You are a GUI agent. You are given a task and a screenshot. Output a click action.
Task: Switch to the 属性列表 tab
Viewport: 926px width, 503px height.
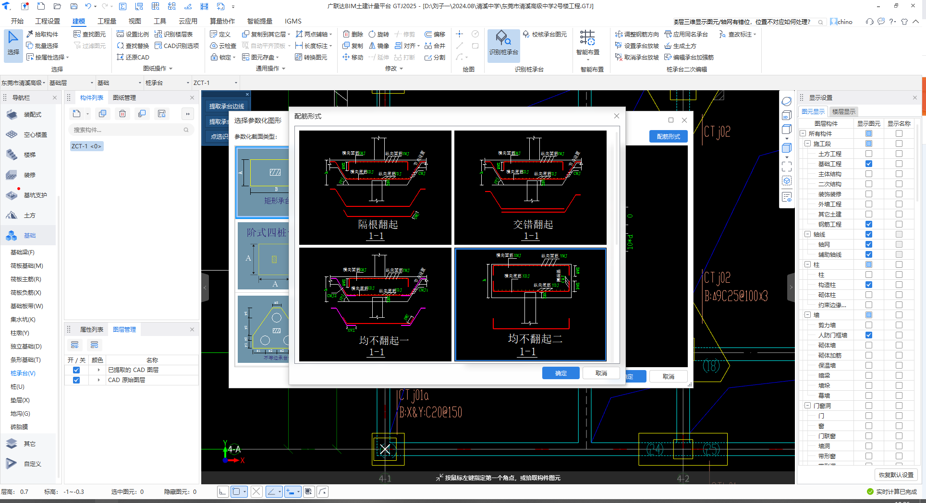point(91,329)
